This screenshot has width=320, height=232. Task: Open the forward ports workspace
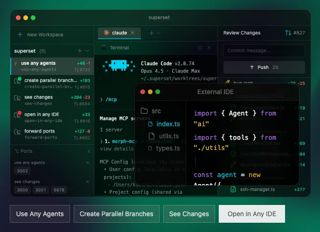pos(52,134)
